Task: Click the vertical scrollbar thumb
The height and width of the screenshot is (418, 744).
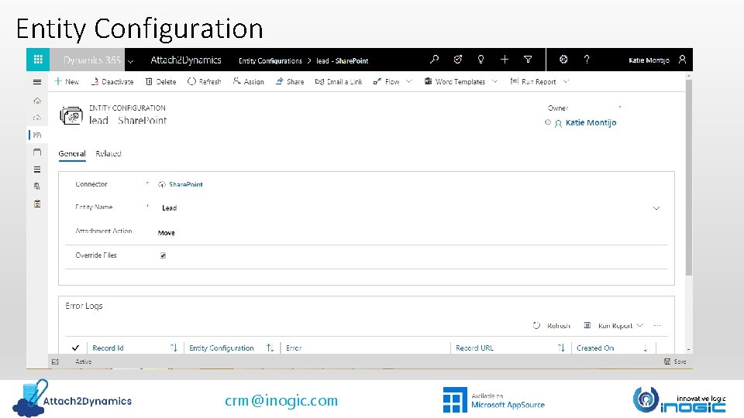Action: click(689, 177)
